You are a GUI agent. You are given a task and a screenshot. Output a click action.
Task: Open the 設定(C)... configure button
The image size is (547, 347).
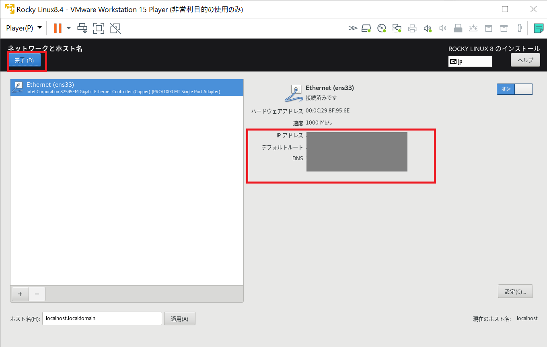(515, 292)
